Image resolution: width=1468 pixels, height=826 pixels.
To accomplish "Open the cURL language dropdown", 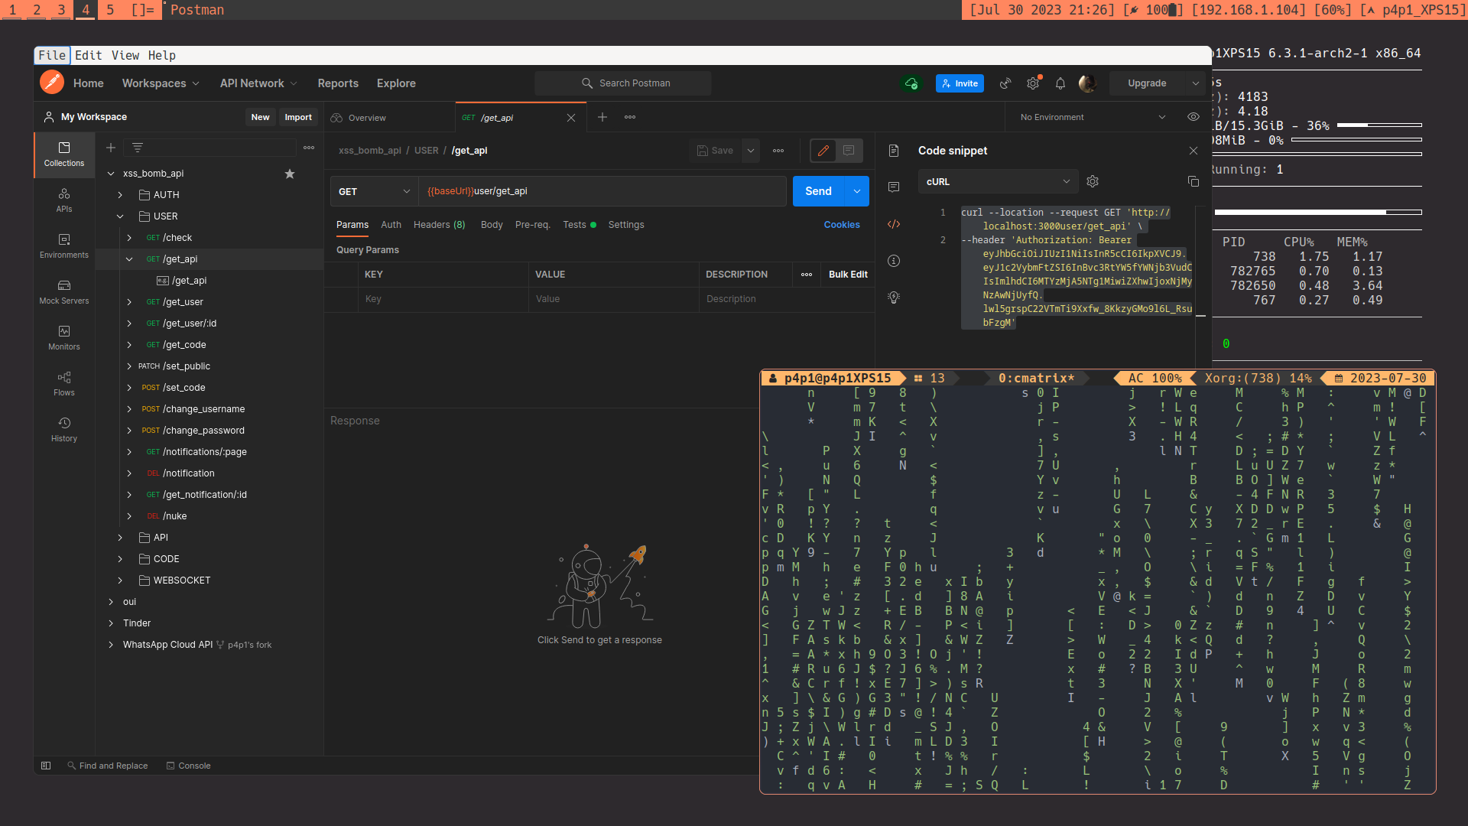I will coord(998,181).
